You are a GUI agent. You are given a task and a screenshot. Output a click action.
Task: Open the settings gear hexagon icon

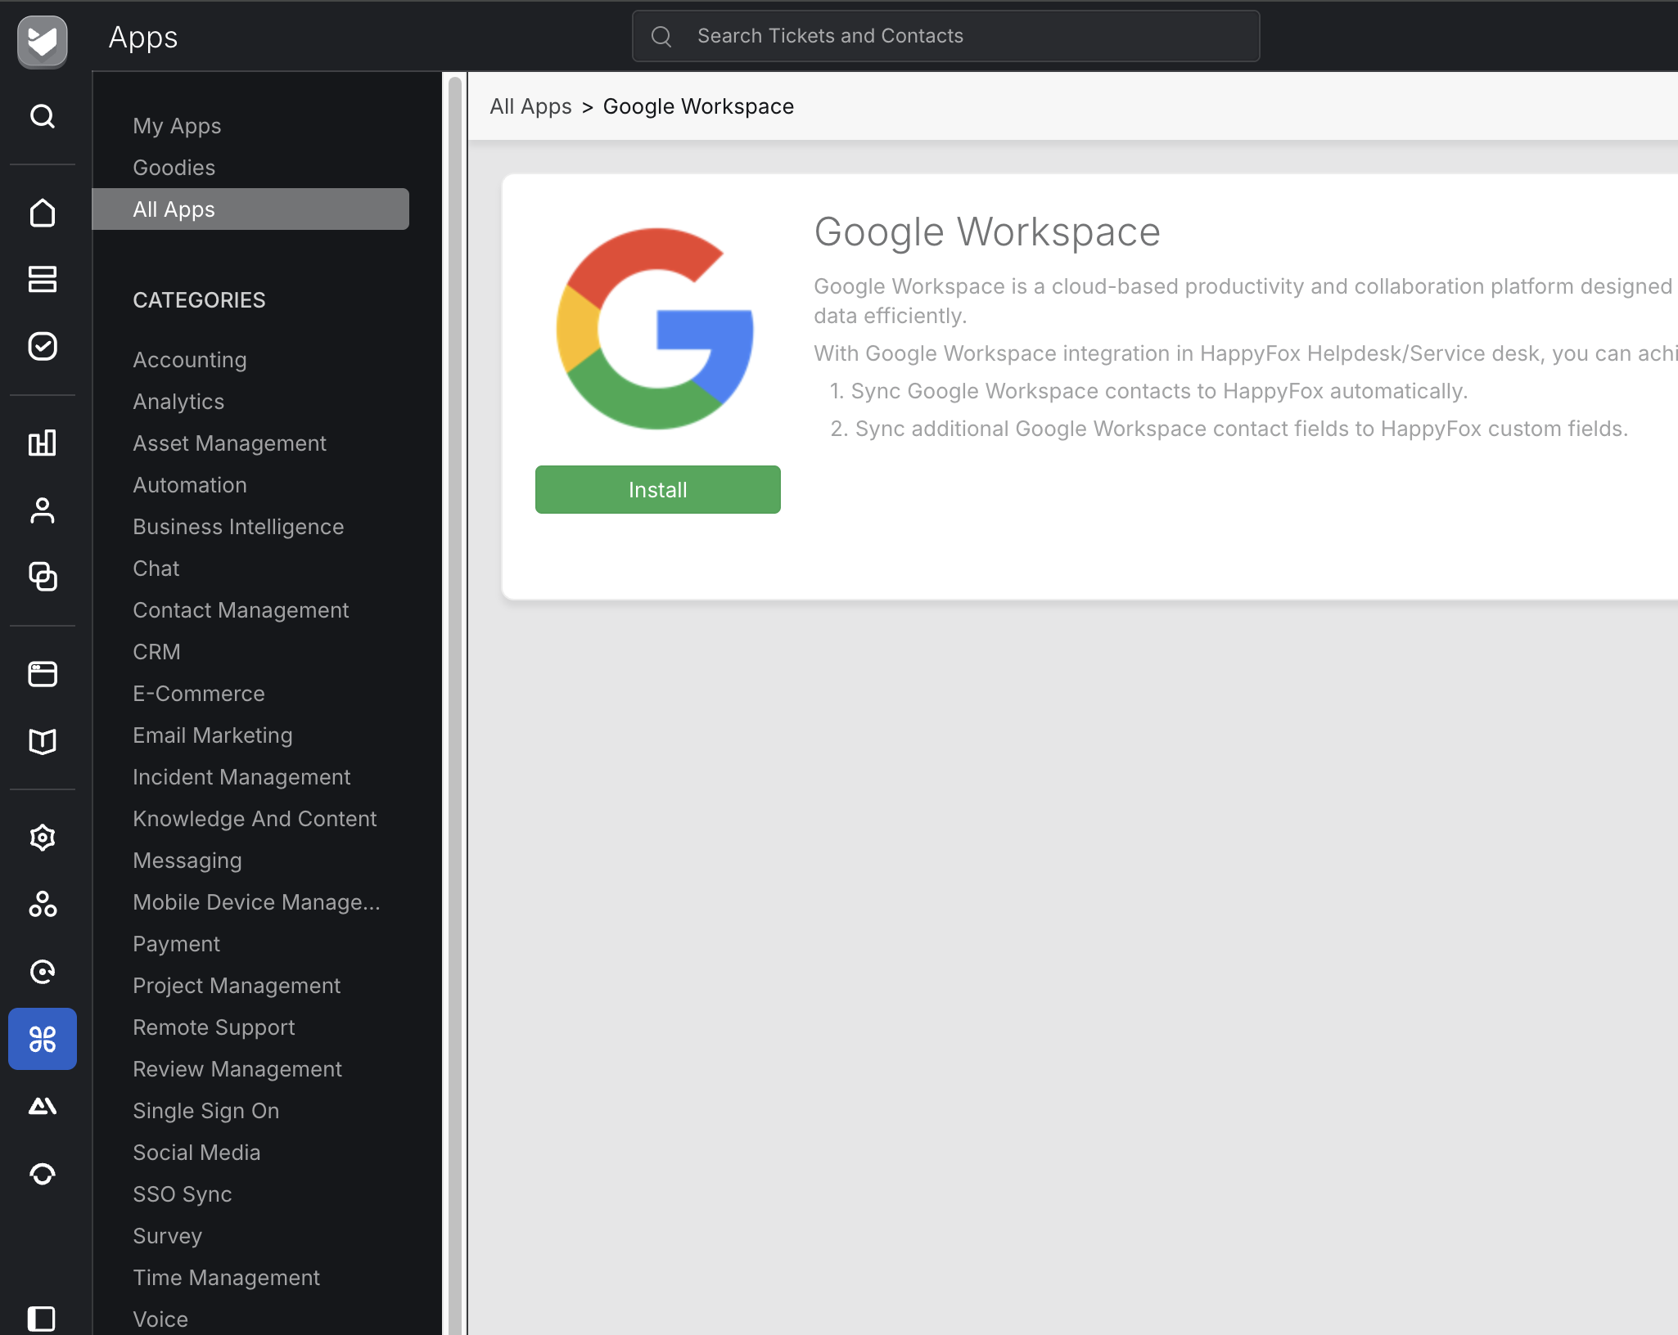tap(43, 838)
